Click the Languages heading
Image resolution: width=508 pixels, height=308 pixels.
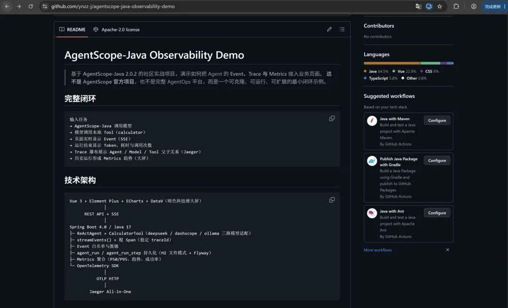[376, 55]
